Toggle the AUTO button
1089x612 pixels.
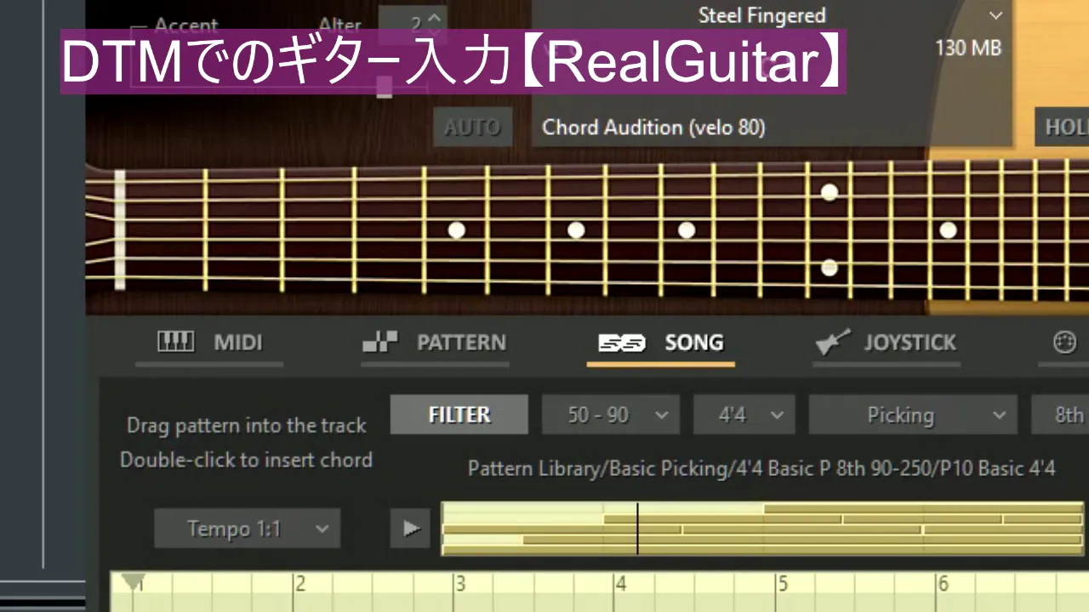pos(472,127)
